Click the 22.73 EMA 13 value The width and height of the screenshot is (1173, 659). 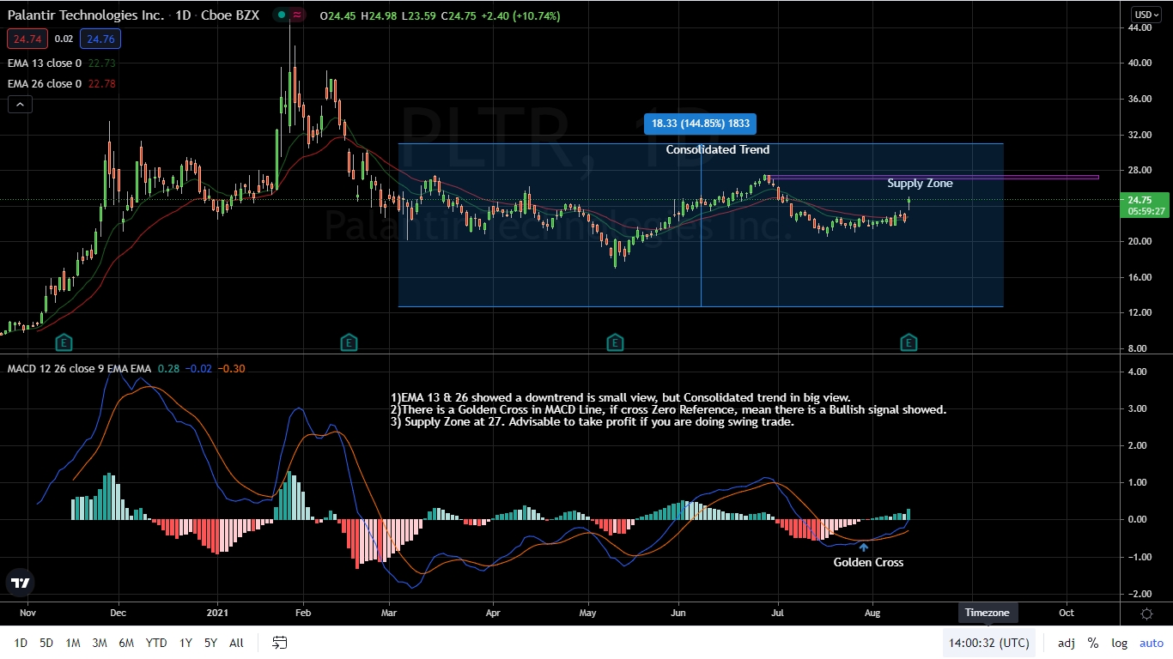point(101,63)
